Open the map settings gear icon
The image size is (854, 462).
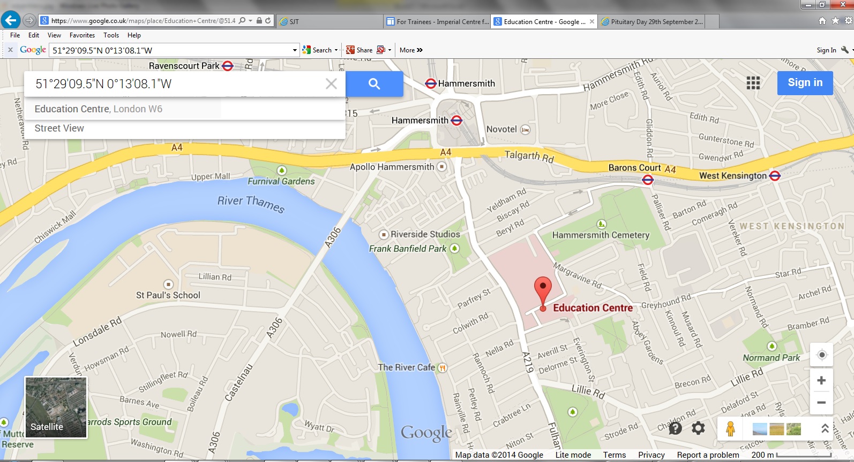click(698, 428)
